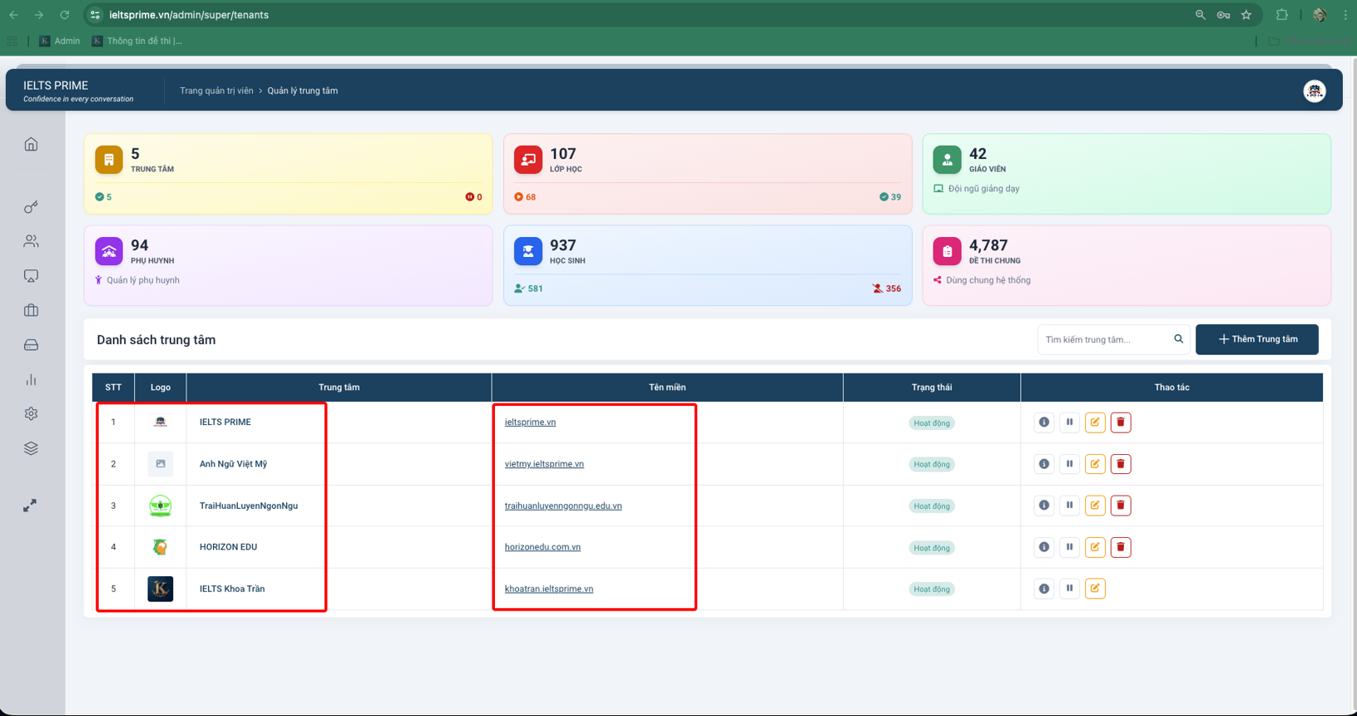View info for IELTS PRIME center
1357x716 pixels.
coord(1043,422)
